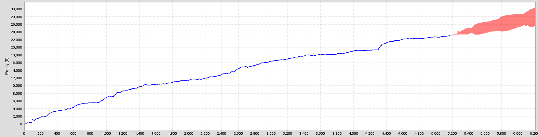Select the 14,000 label on equity axis

pos(17,70)
